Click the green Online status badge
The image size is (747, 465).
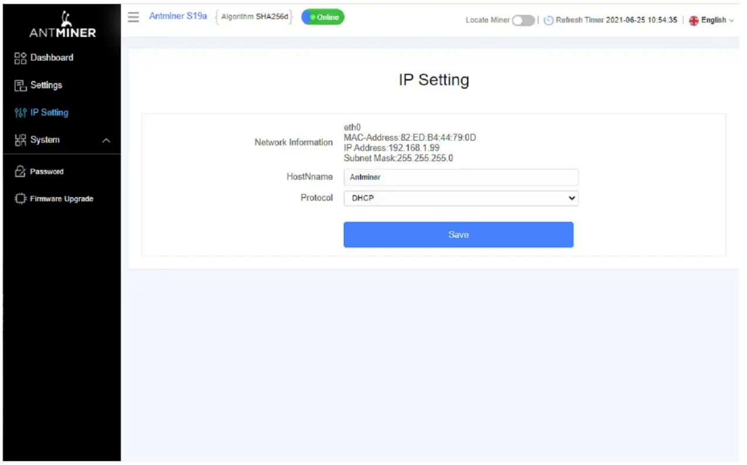click(x=323, y=17)
